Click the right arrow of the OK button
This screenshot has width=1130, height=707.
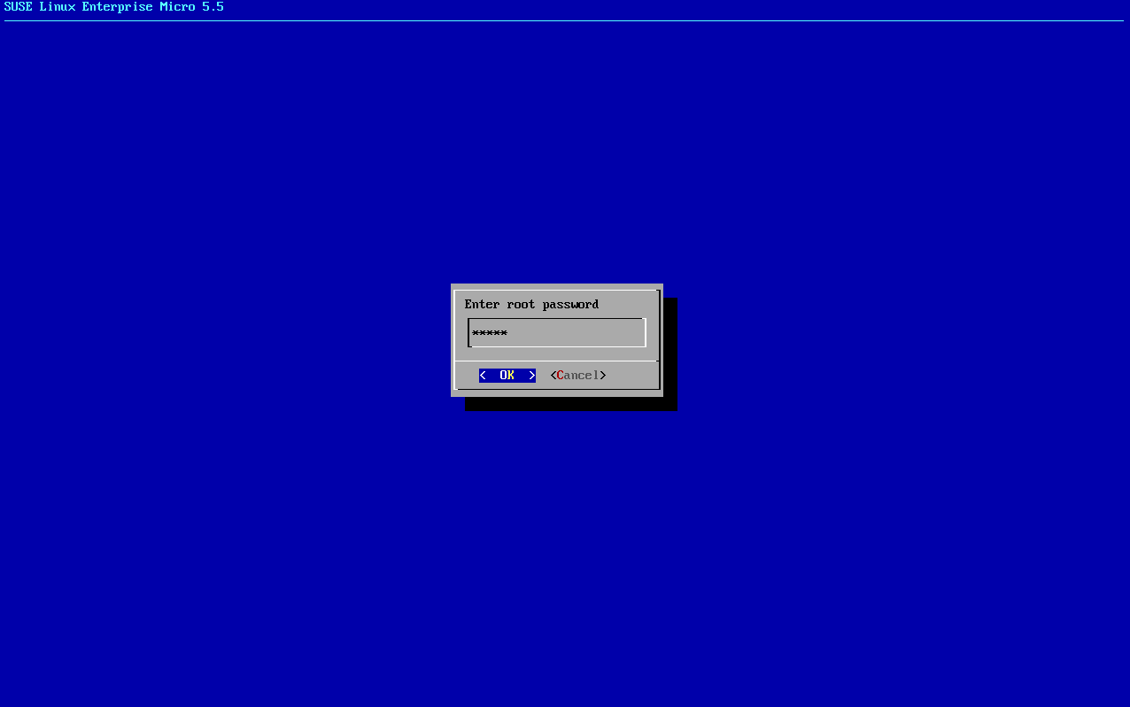coord(531,375)
